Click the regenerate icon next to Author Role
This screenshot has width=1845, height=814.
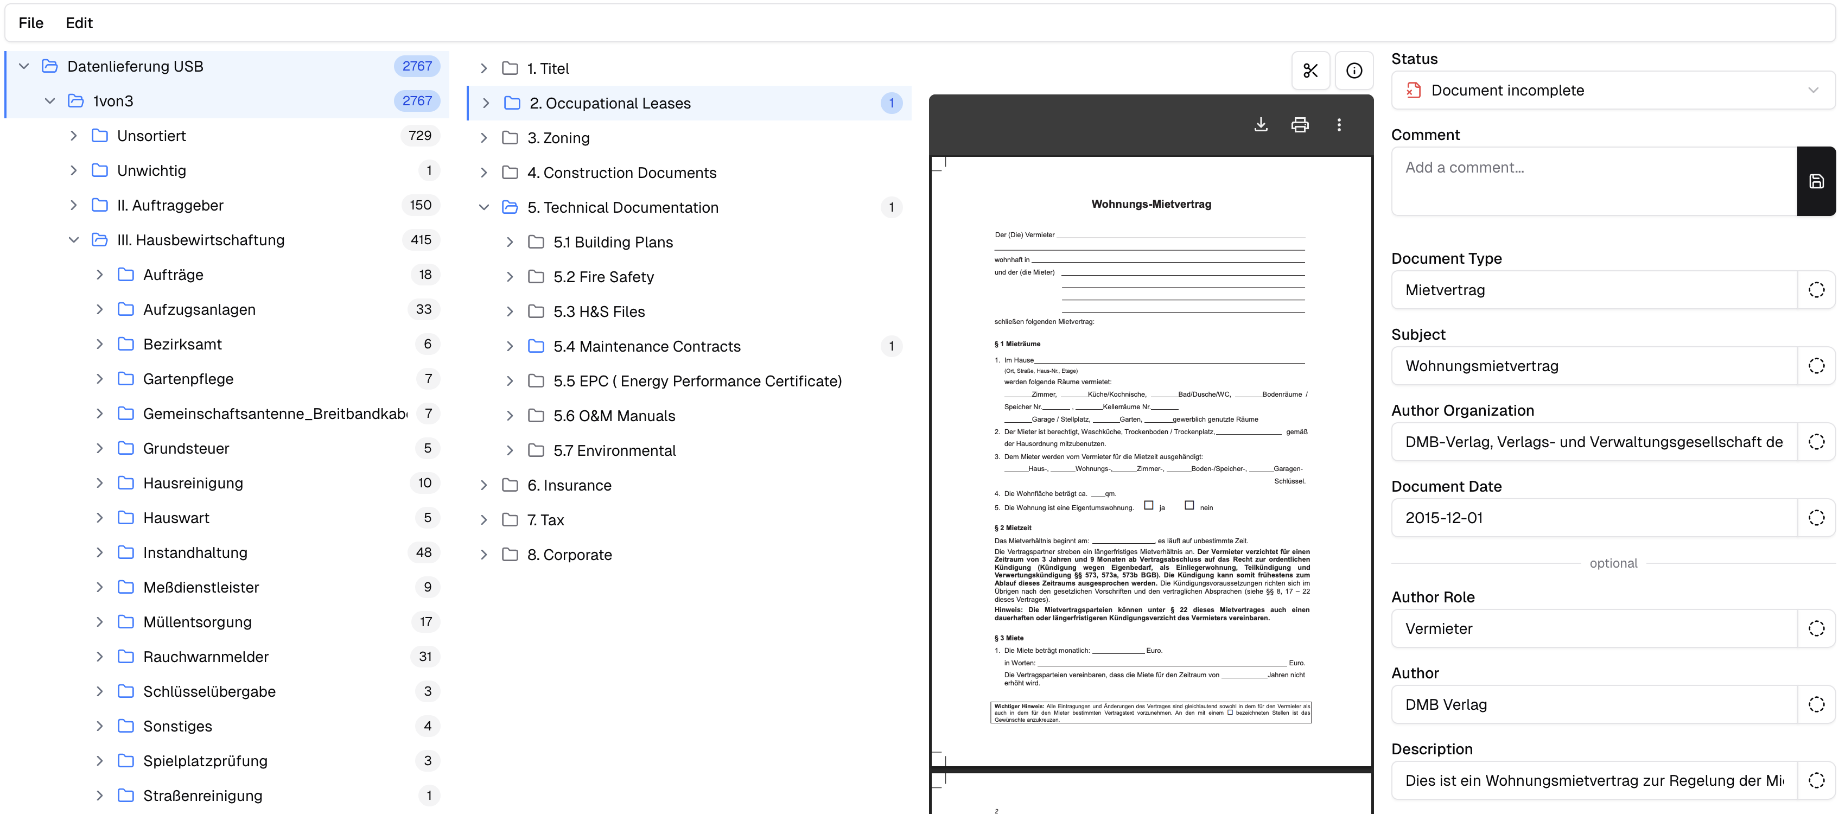(1816, 628)
